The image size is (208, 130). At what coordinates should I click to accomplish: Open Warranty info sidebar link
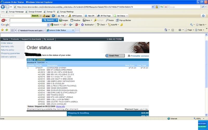pyautogui.click(x=7, y=47)
